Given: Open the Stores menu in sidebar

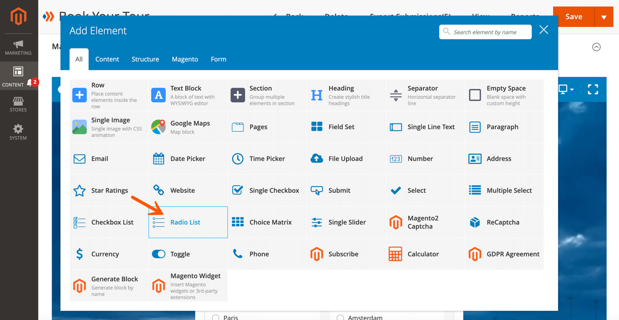Looking at the screenshot, I should click(x=18, y=104).
